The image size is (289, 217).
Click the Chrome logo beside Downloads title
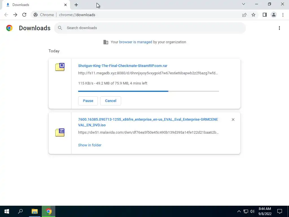coord(9,28)
